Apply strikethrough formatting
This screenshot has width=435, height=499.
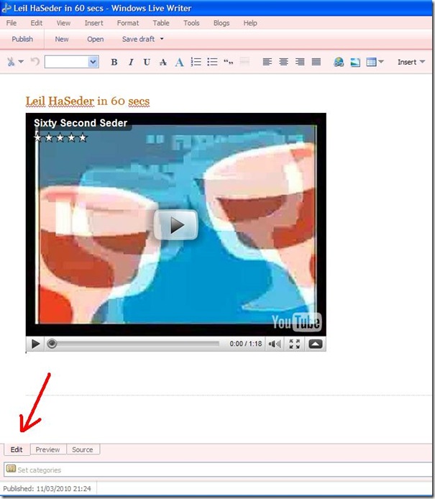click(163, 63)
